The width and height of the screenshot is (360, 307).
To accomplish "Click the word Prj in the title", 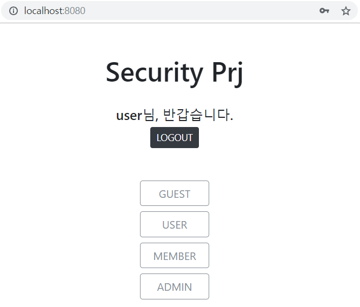I will coord(228,74).
